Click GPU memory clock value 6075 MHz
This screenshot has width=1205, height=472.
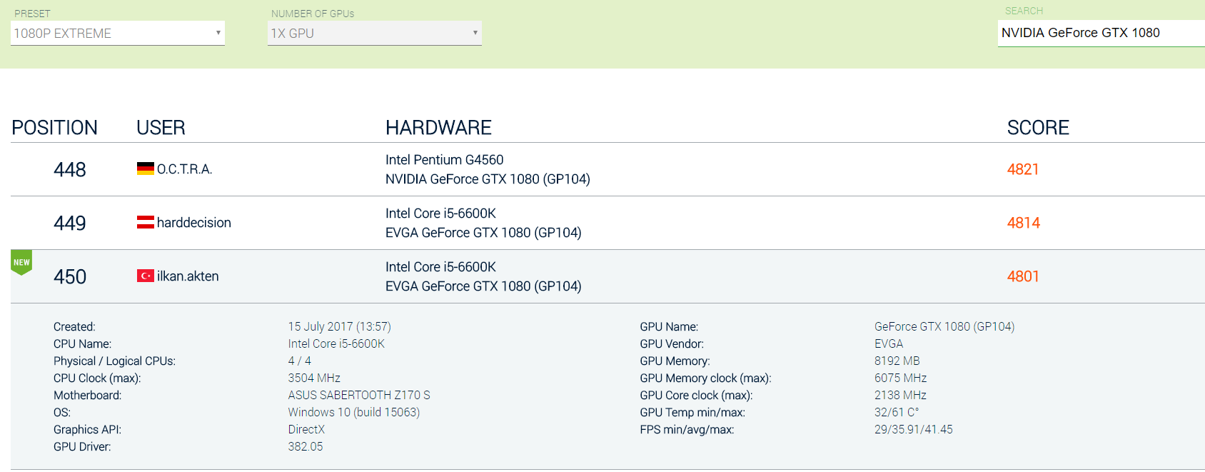tap(901, 378)
